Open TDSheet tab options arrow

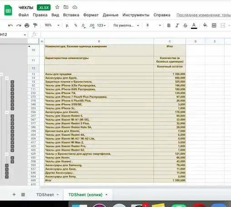tap(58, 195)
